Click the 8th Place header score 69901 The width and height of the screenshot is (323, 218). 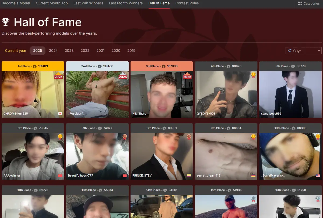pyautogui.click(x=172, y=128)
